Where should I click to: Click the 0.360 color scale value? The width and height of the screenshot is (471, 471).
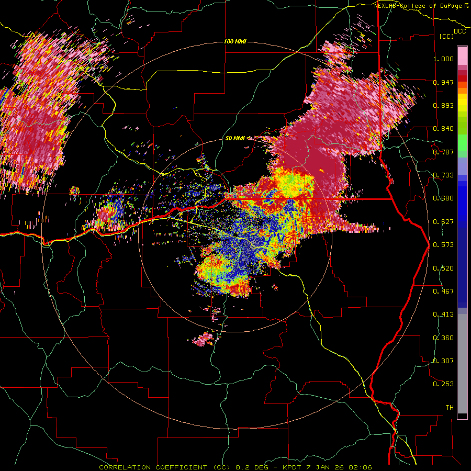coord(443,338)
